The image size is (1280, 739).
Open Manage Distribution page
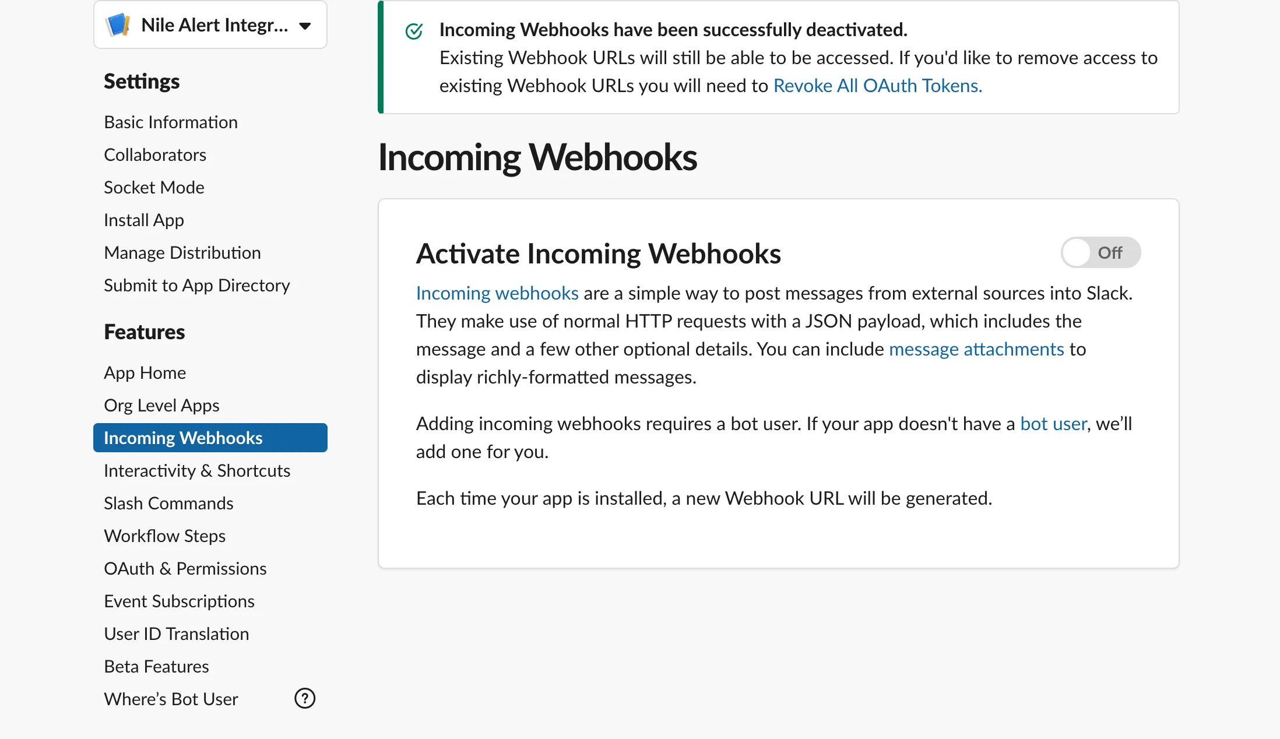(x=182, y=253)
